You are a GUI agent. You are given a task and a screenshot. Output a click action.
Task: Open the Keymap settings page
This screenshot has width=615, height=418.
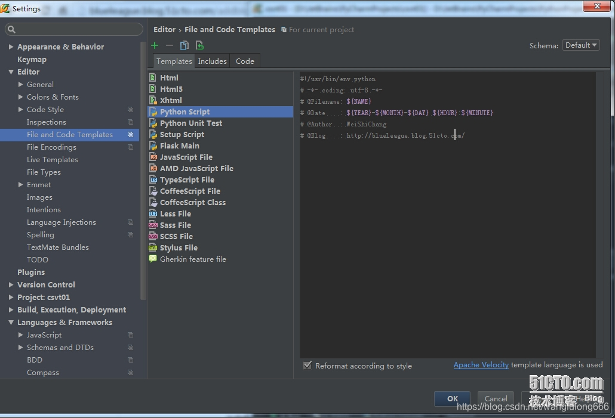pos(32,59)
